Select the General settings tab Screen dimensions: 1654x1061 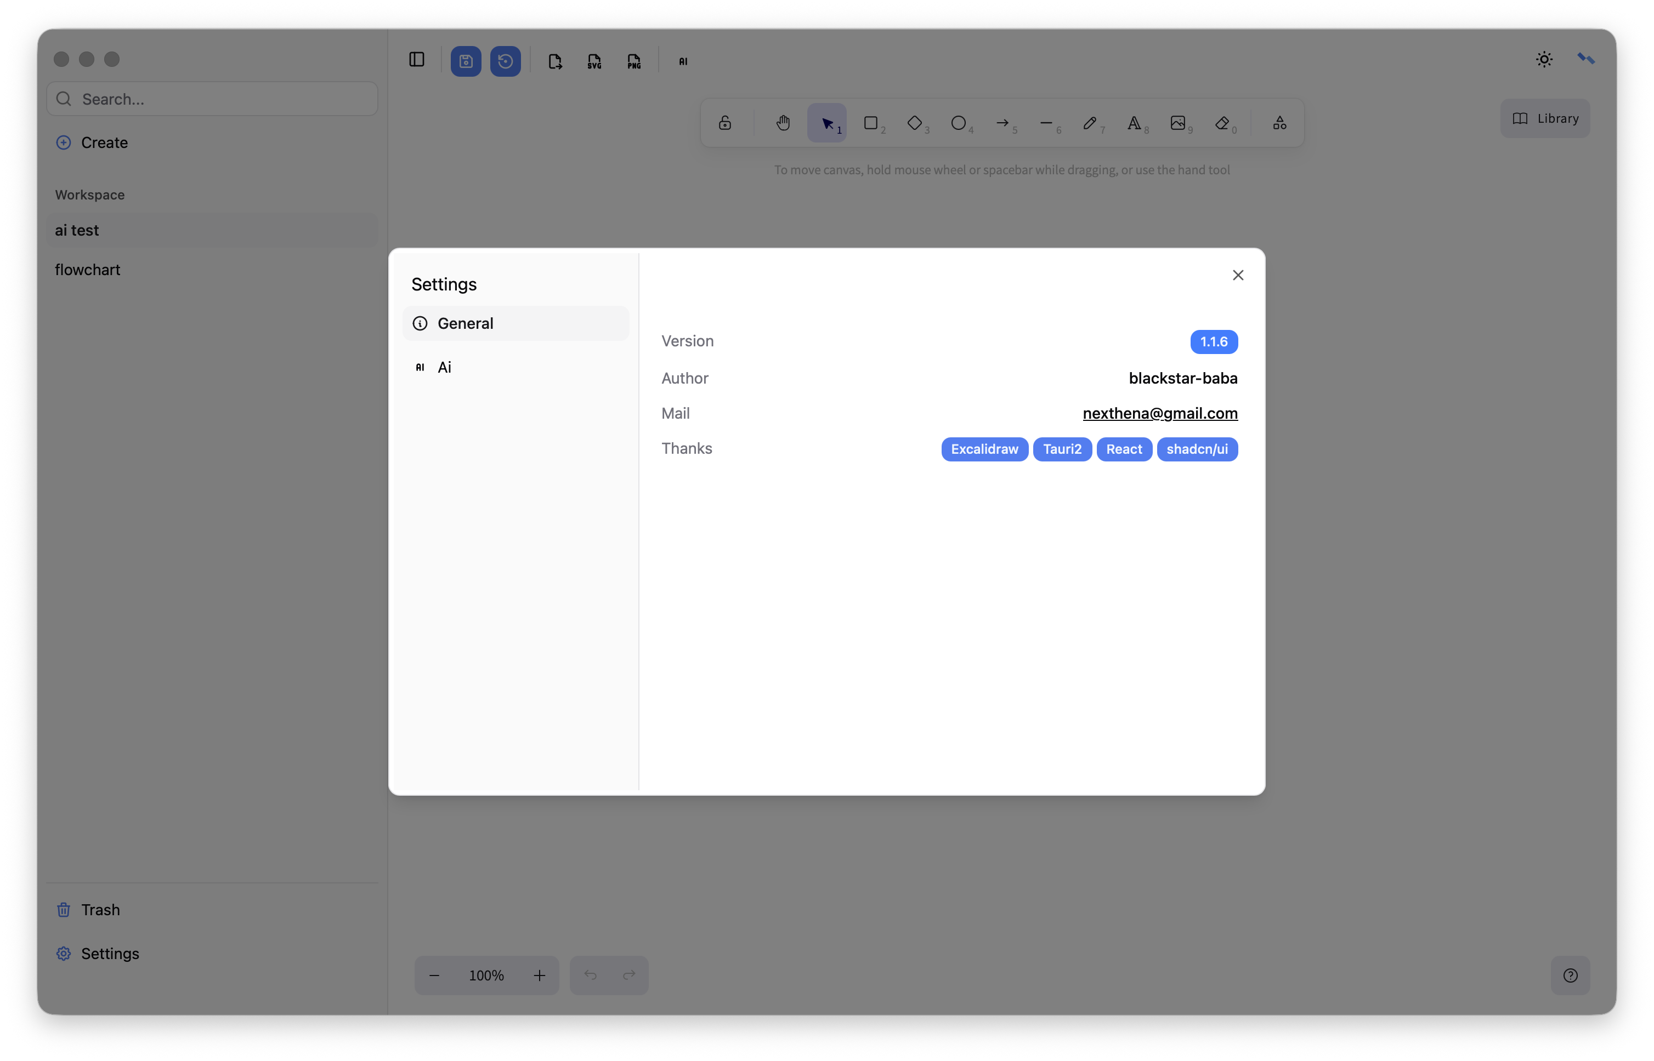pyautogui.click(x=516, y=323)
